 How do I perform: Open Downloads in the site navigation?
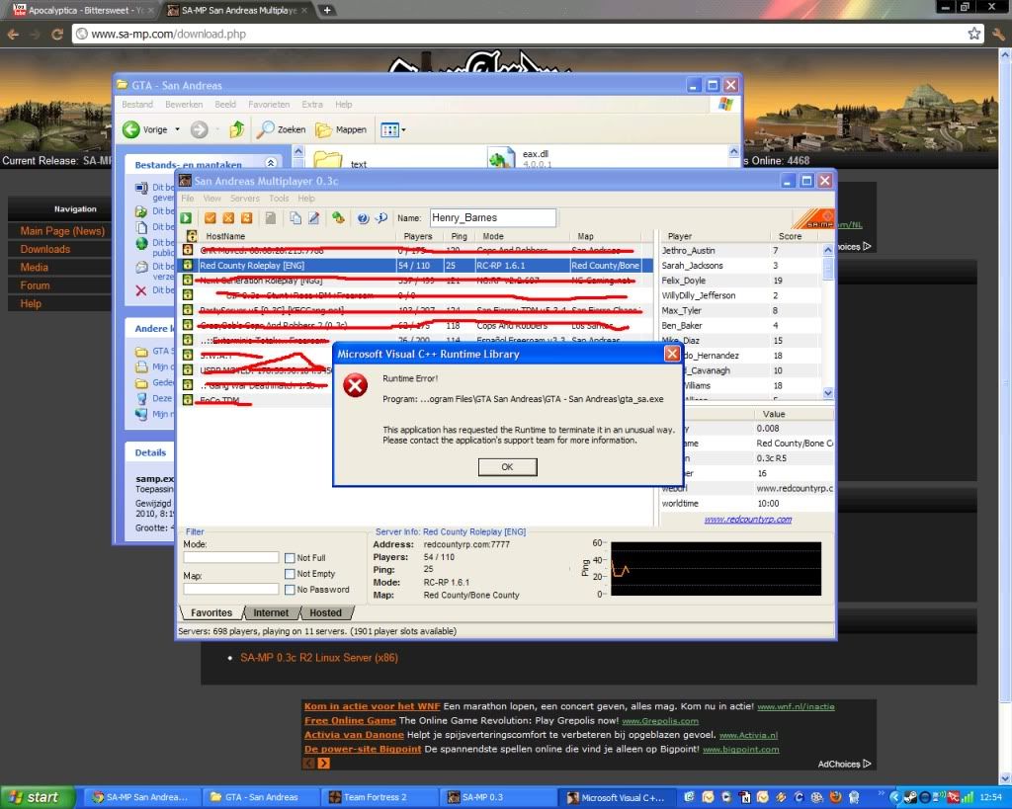pos(45,249)
